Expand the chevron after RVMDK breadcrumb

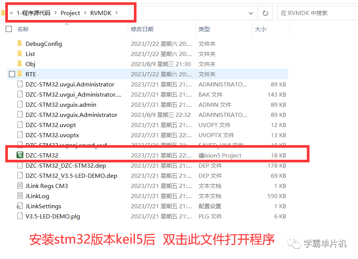117,13
